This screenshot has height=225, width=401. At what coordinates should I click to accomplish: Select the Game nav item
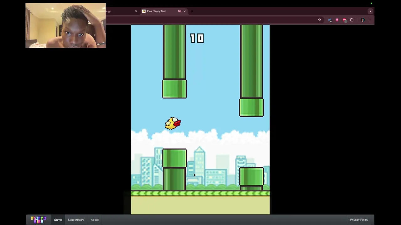coord(58,220)
